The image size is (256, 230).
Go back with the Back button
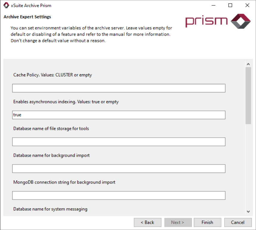(x=147, y=223)
